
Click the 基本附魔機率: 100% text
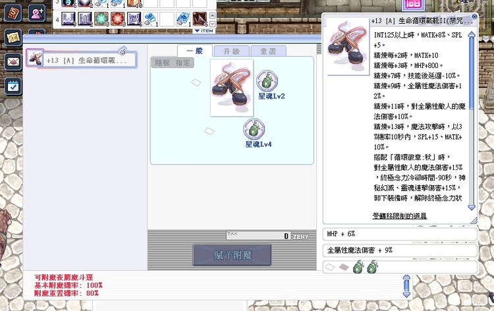pos(69,285)
